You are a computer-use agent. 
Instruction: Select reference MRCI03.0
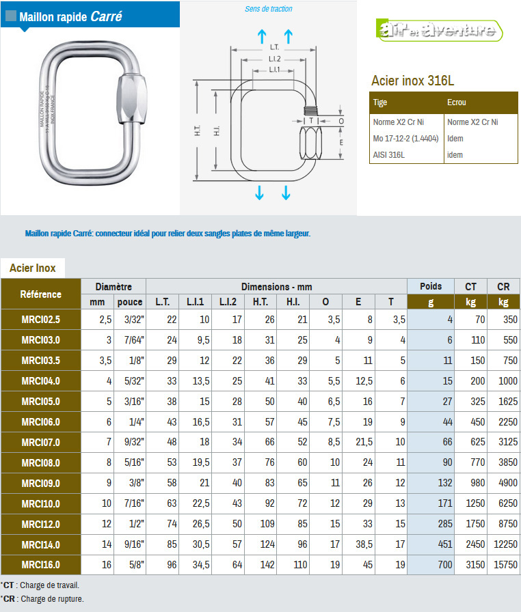click(40, 340)
